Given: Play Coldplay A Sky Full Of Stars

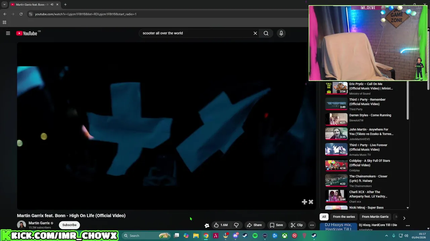Looking at the screenshot, I should [x=336, y=165].
